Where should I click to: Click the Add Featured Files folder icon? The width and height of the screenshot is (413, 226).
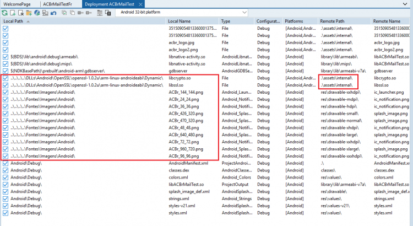click(29, 13)
